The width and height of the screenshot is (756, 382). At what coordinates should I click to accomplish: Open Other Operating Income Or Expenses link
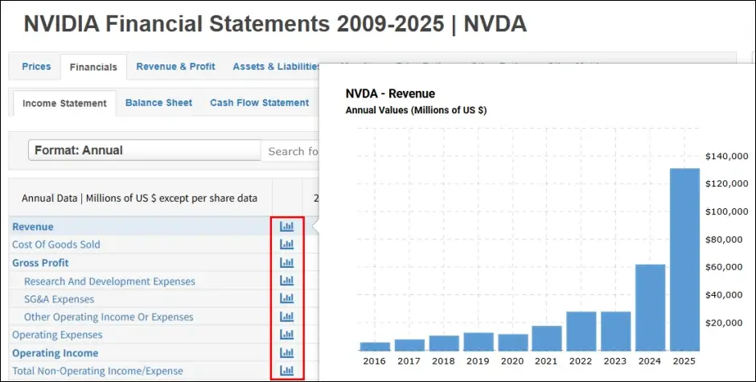109,317
